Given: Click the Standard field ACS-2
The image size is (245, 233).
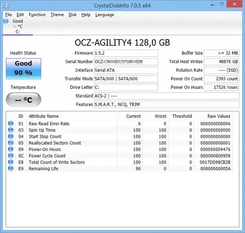Looking at the screenshot, I should pyautogui.click(x=167, y=96).
